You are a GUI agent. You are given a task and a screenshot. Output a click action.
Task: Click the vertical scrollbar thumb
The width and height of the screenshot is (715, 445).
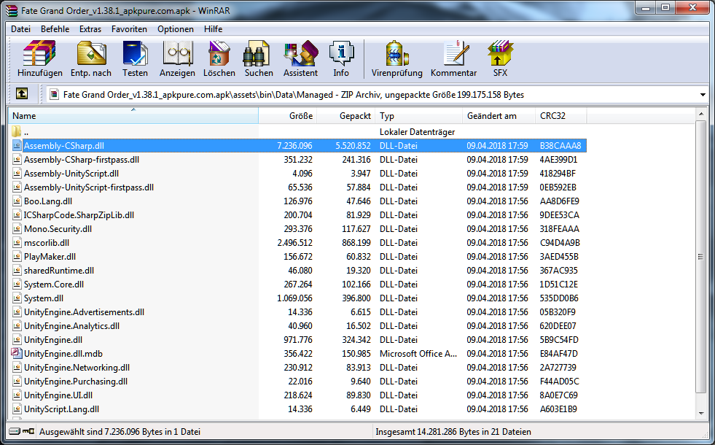click(701, 257)
